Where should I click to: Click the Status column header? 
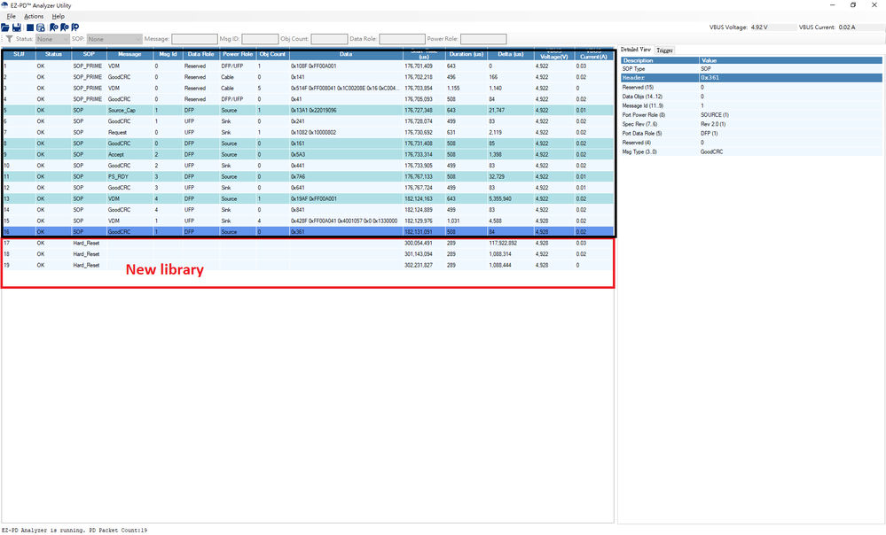[54, 54]
